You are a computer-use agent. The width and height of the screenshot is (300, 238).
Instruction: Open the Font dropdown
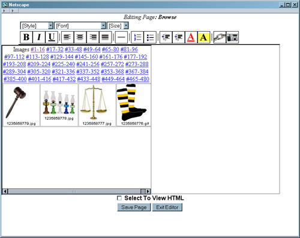80,26
